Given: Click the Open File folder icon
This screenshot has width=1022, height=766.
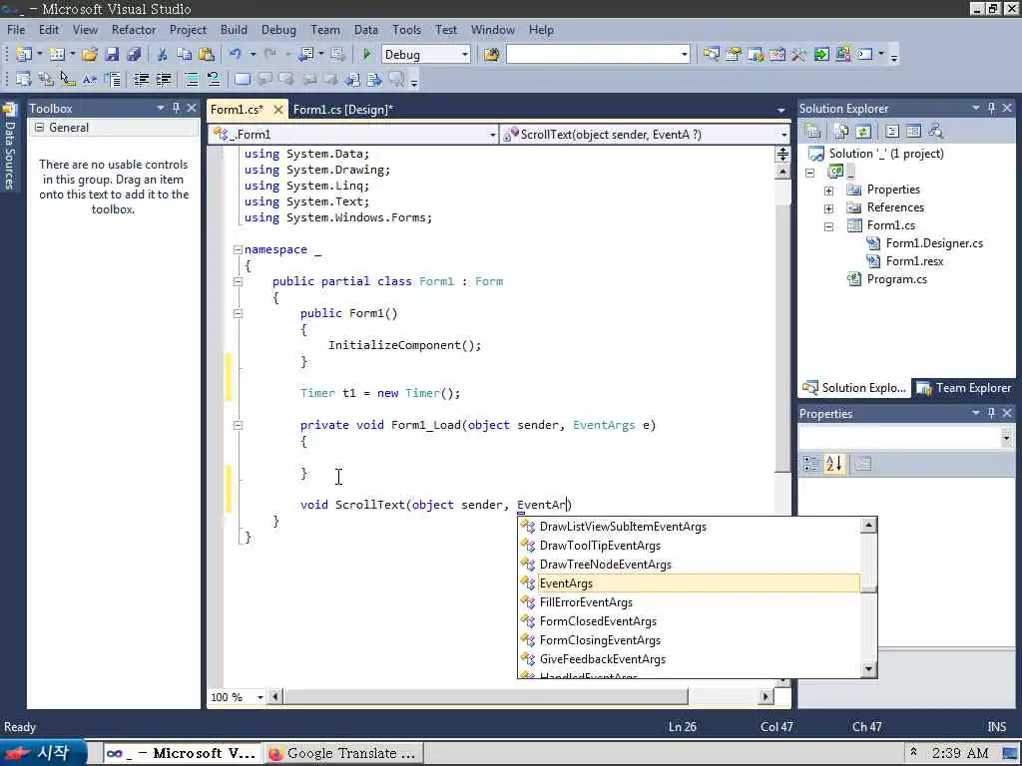Looking at the screenshot, I should point(90,55).
